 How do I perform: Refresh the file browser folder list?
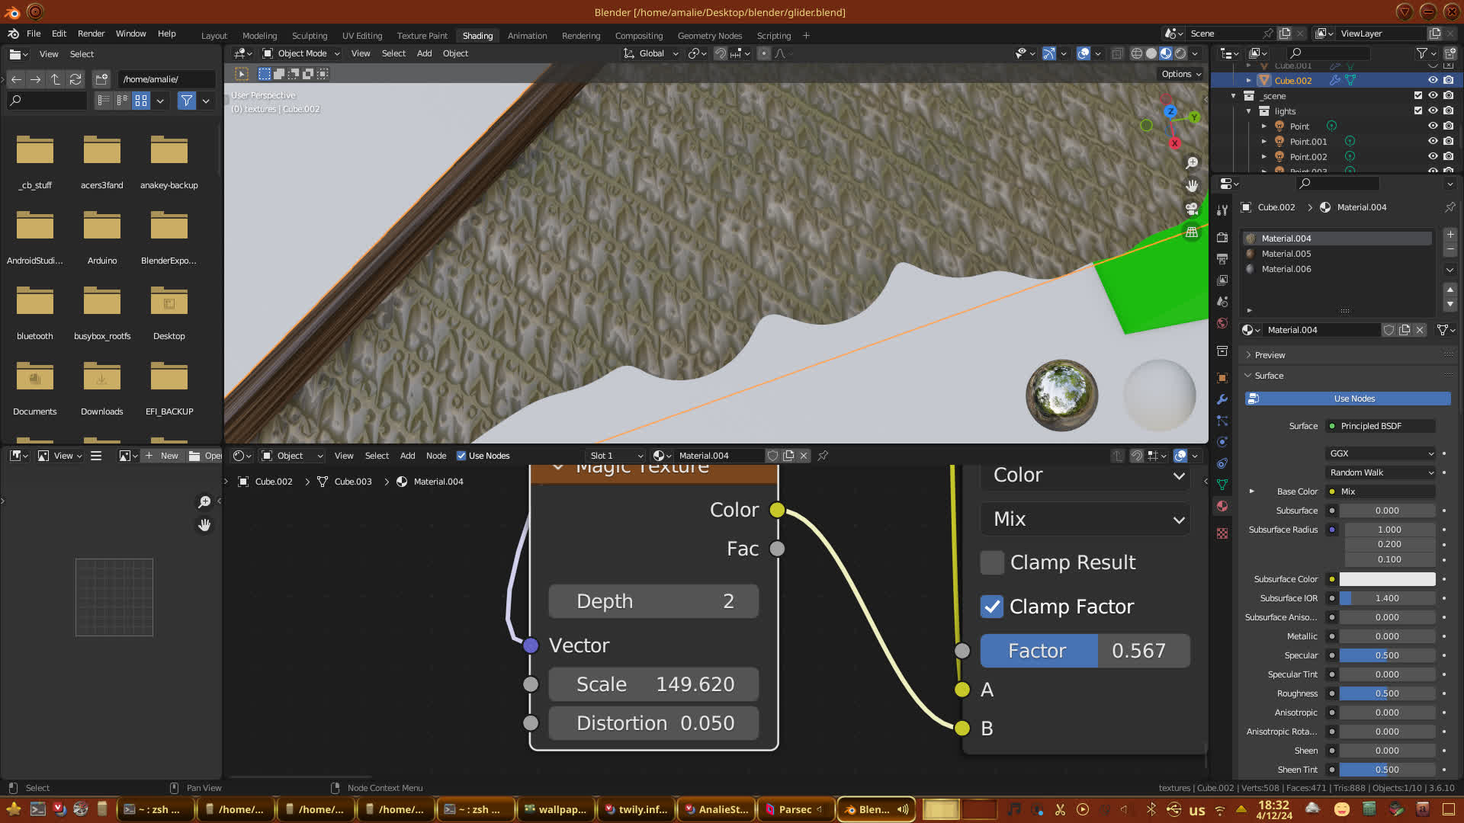coord(75,79)
